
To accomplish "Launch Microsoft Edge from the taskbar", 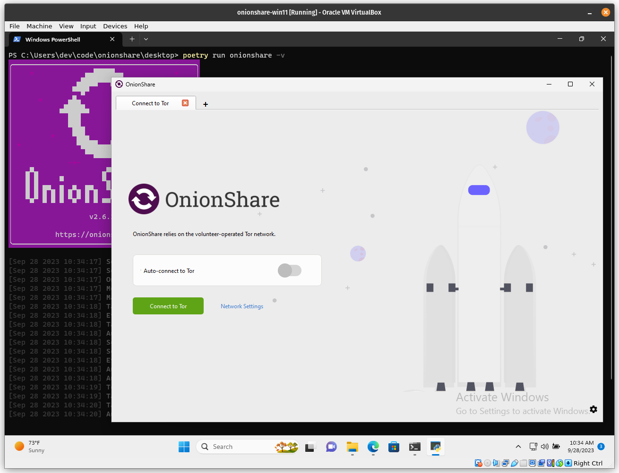I will [373, 447].
